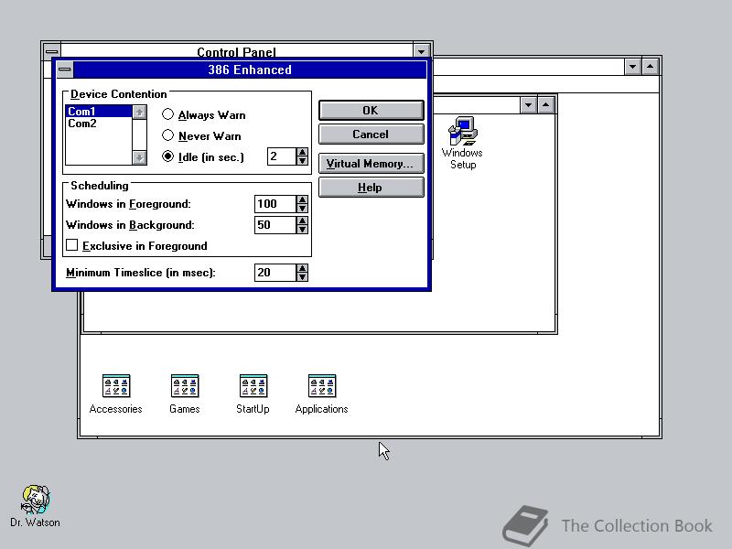Minimize the Main group window
Image resolution: width=732 pixels, height=549 pixels.
point(528,105)
